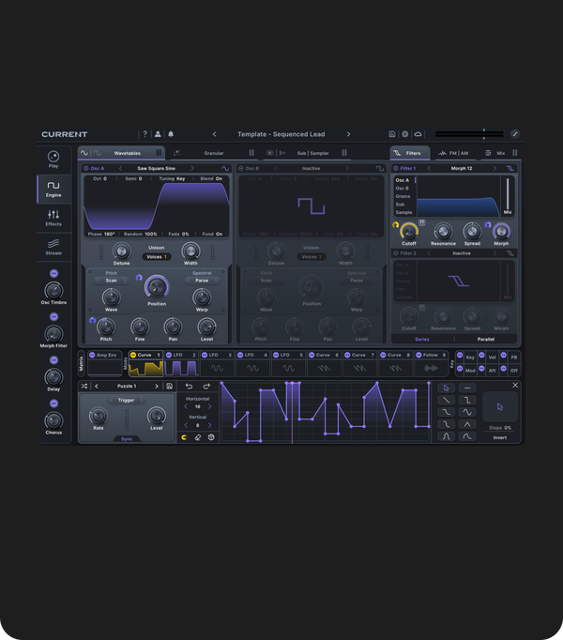This screenshot has width=563, height=640.
Task: Open the help question mark icon
Action: click(145, 134)
